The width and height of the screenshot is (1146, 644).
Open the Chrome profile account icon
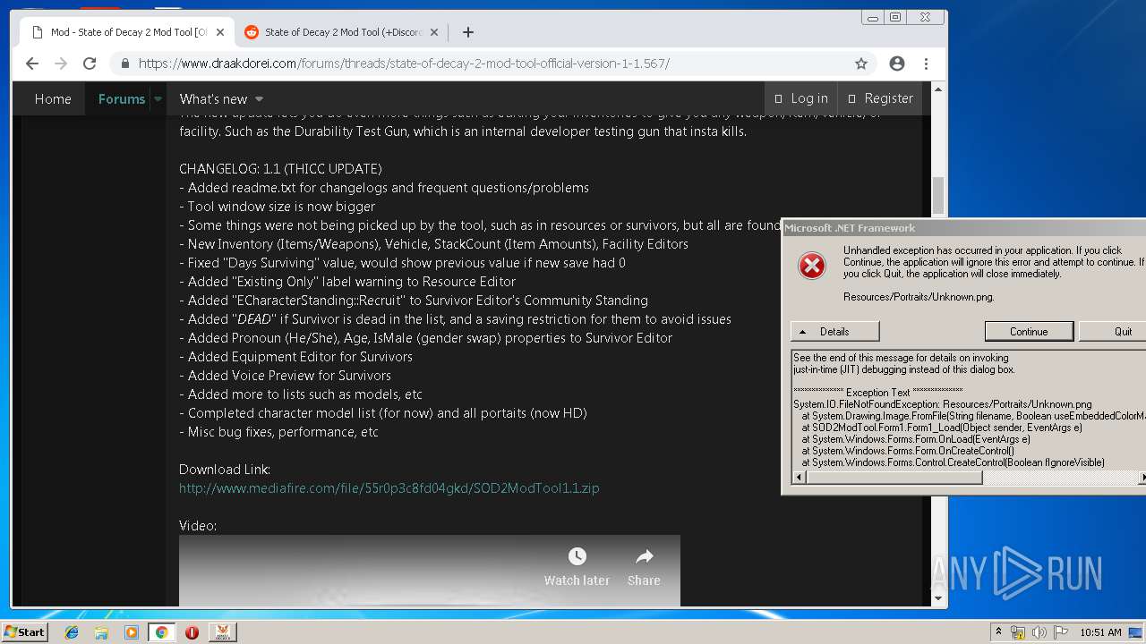pyautogui.click(x=897, y=64)
